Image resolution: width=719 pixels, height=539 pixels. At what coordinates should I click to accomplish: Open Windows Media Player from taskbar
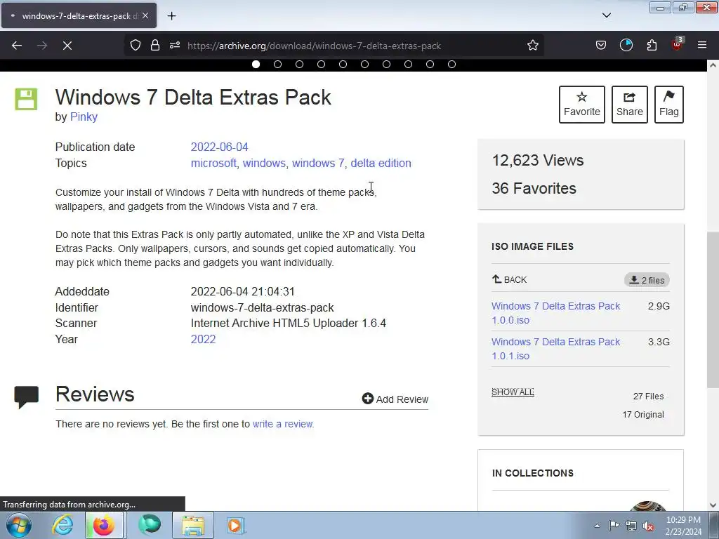click(x=236, y=525)
